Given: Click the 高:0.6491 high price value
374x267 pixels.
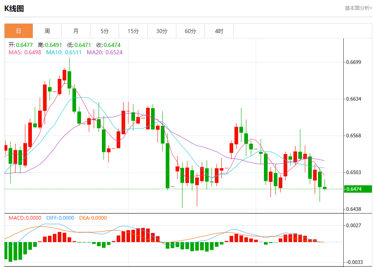Looking at the screenshot, I should pos(50,45).
